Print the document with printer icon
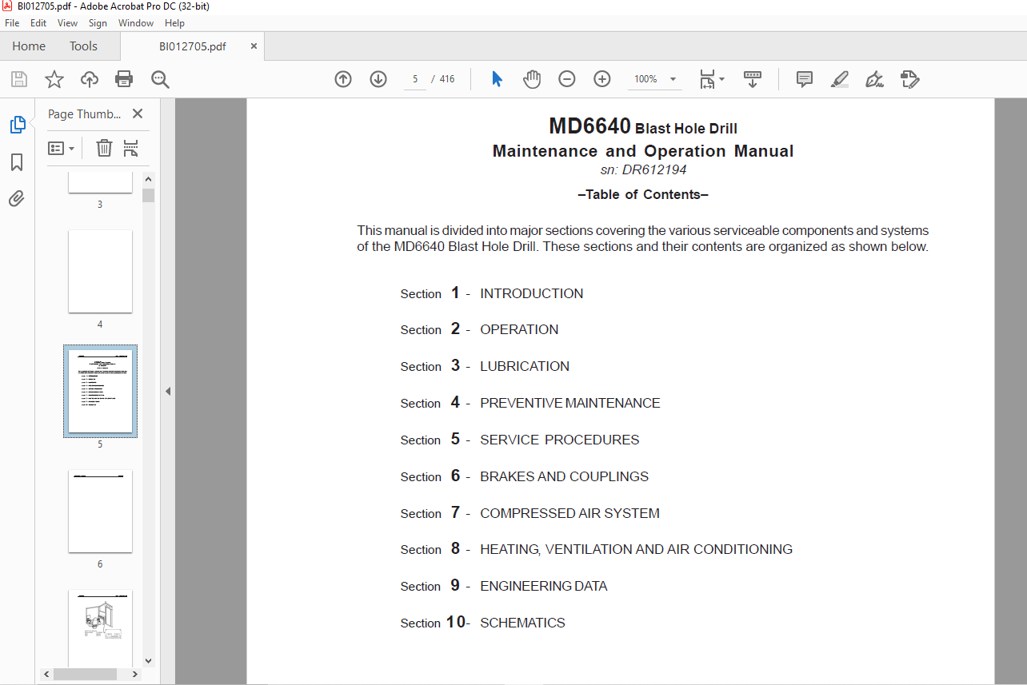This screenshot has height=685, width=1027. 124,79
